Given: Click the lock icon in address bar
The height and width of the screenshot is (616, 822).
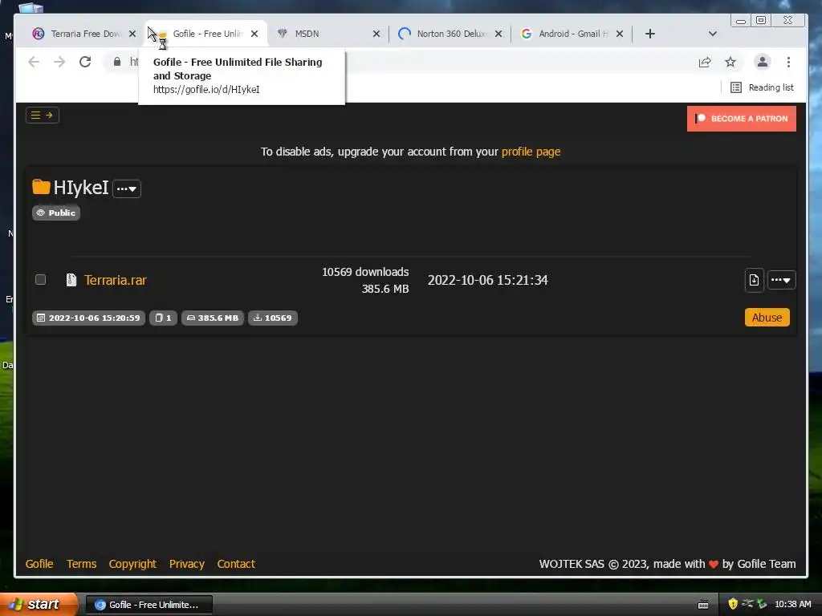Looking at the screenshot, I should tap(117, 62).
